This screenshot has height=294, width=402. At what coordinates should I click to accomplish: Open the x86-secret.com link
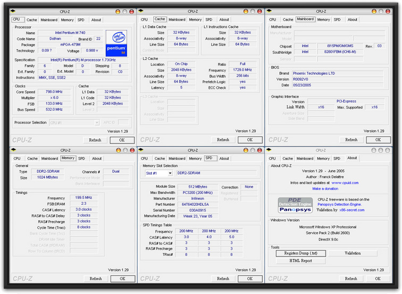(x=352, y=210)
